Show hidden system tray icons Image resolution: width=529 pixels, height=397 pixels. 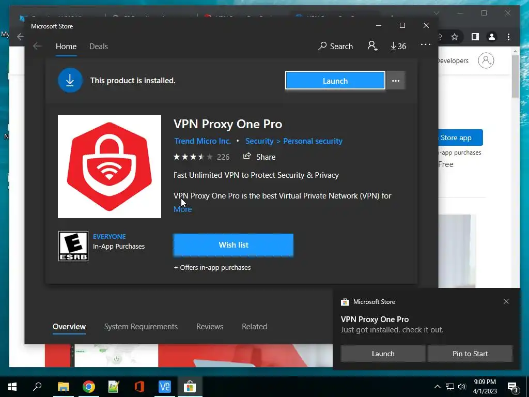tap(437, 387)
